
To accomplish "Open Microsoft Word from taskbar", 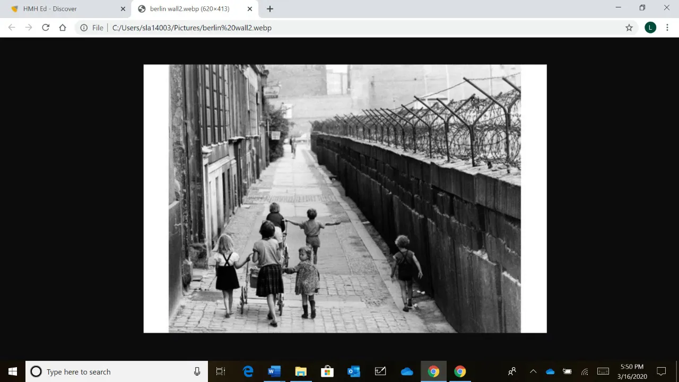I will click(274, 371).
